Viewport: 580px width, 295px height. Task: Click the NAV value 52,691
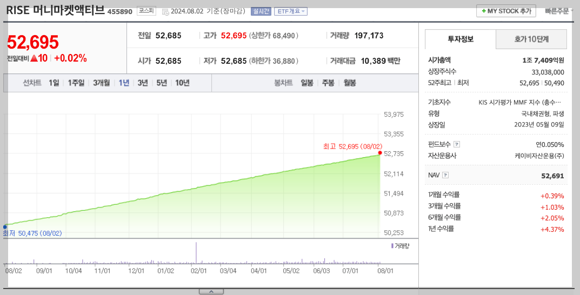coord(552,176)
